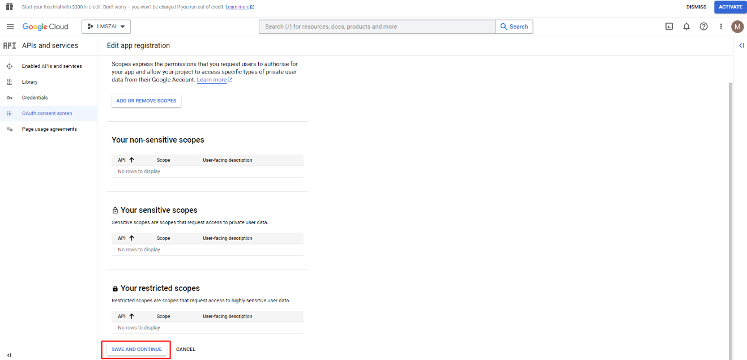Screen dimensions: 747x360
Task: Open the three-dot settings menu
Action: (x=721, y=27)
